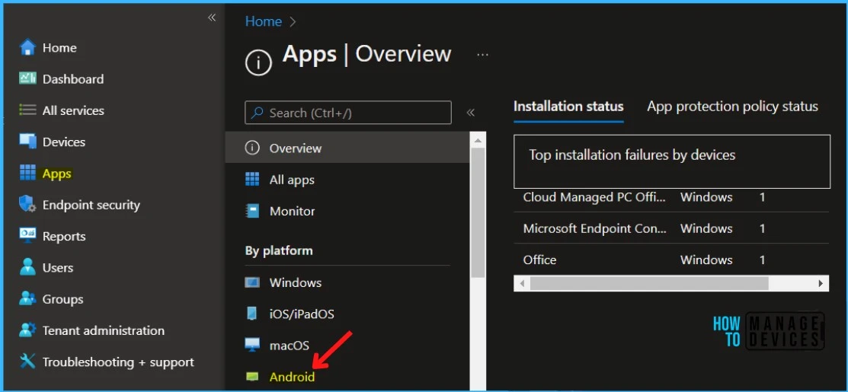The width and height of the screenshot is (848, 392).
Task: Click the iOS/iPadOS device icon
Action: click(252, 314)
